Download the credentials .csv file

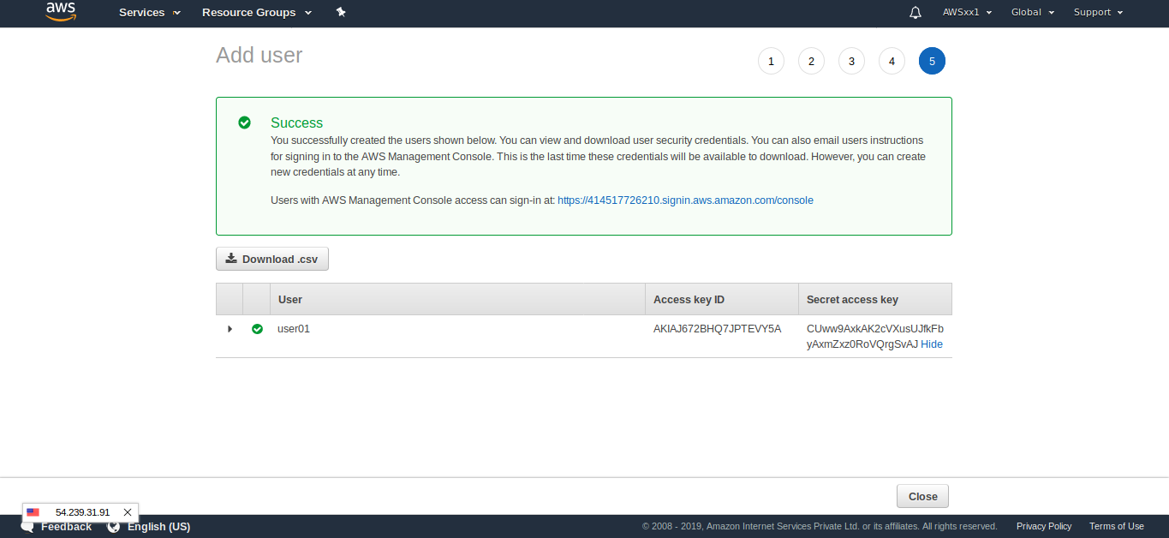272,259
